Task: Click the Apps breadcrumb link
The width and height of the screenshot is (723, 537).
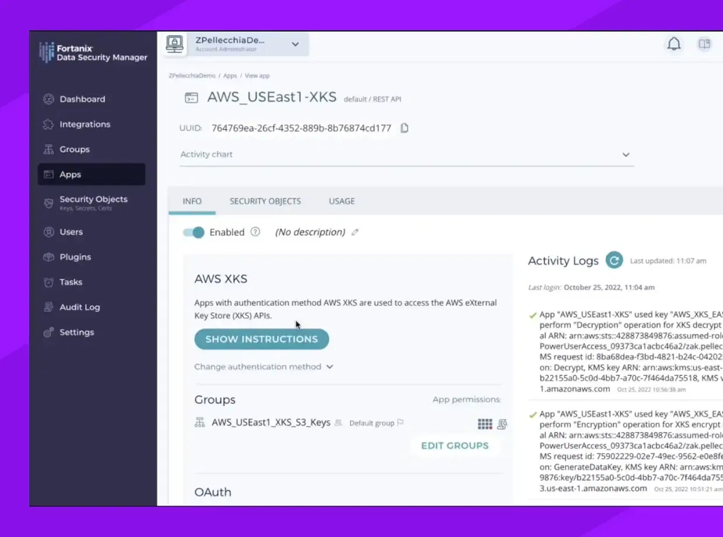Action: 230,76
